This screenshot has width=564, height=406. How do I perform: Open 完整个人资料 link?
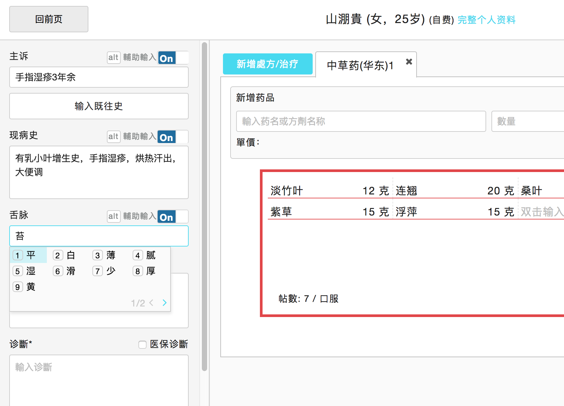click(x=486, y=20)
